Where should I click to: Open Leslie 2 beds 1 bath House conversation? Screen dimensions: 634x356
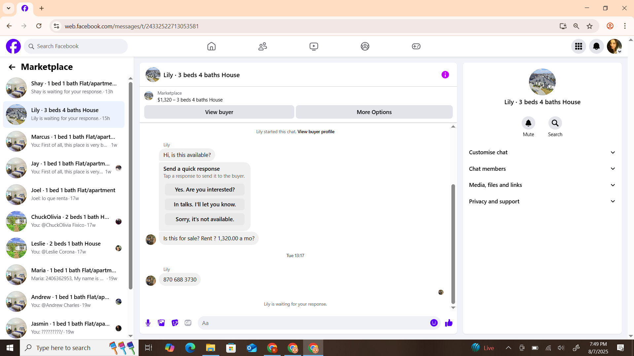[64, 248]
